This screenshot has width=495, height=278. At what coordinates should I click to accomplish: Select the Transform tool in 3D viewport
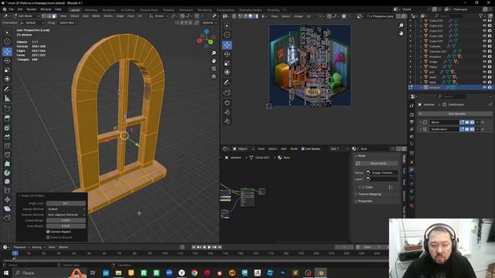click(7, 79)
